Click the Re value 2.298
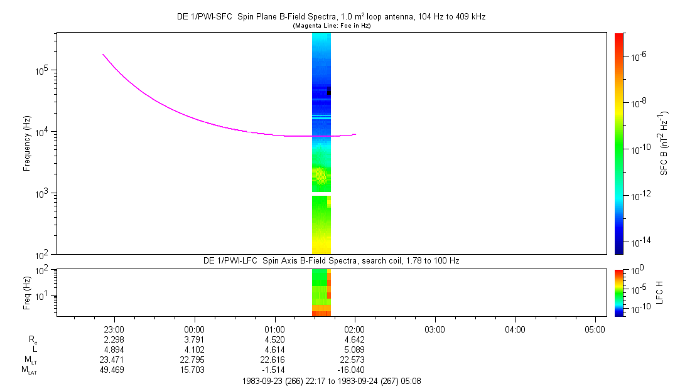This screenshot has width=680, height=389. click(114, 339)
